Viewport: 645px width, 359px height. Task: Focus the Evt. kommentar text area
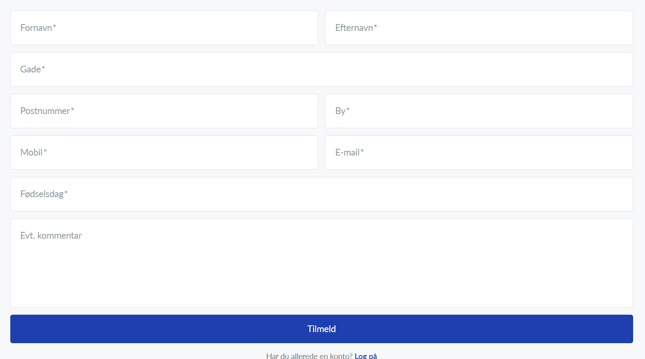coord(321,263)
